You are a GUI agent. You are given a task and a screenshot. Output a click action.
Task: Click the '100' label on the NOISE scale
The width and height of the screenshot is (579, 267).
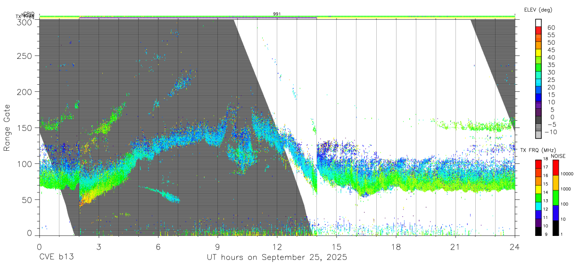[x=565, y=204]
